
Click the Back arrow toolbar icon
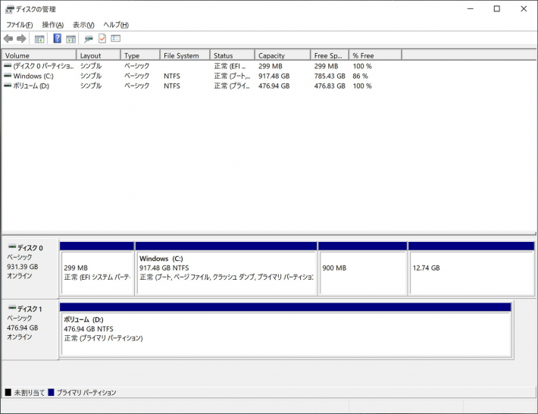pos(8,39)
